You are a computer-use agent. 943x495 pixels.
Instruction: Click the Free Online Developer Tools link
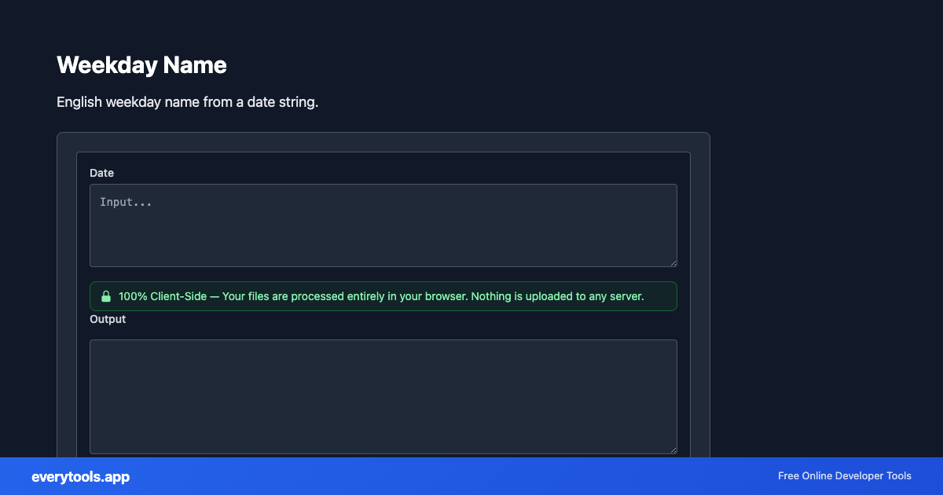click(845, 476)
